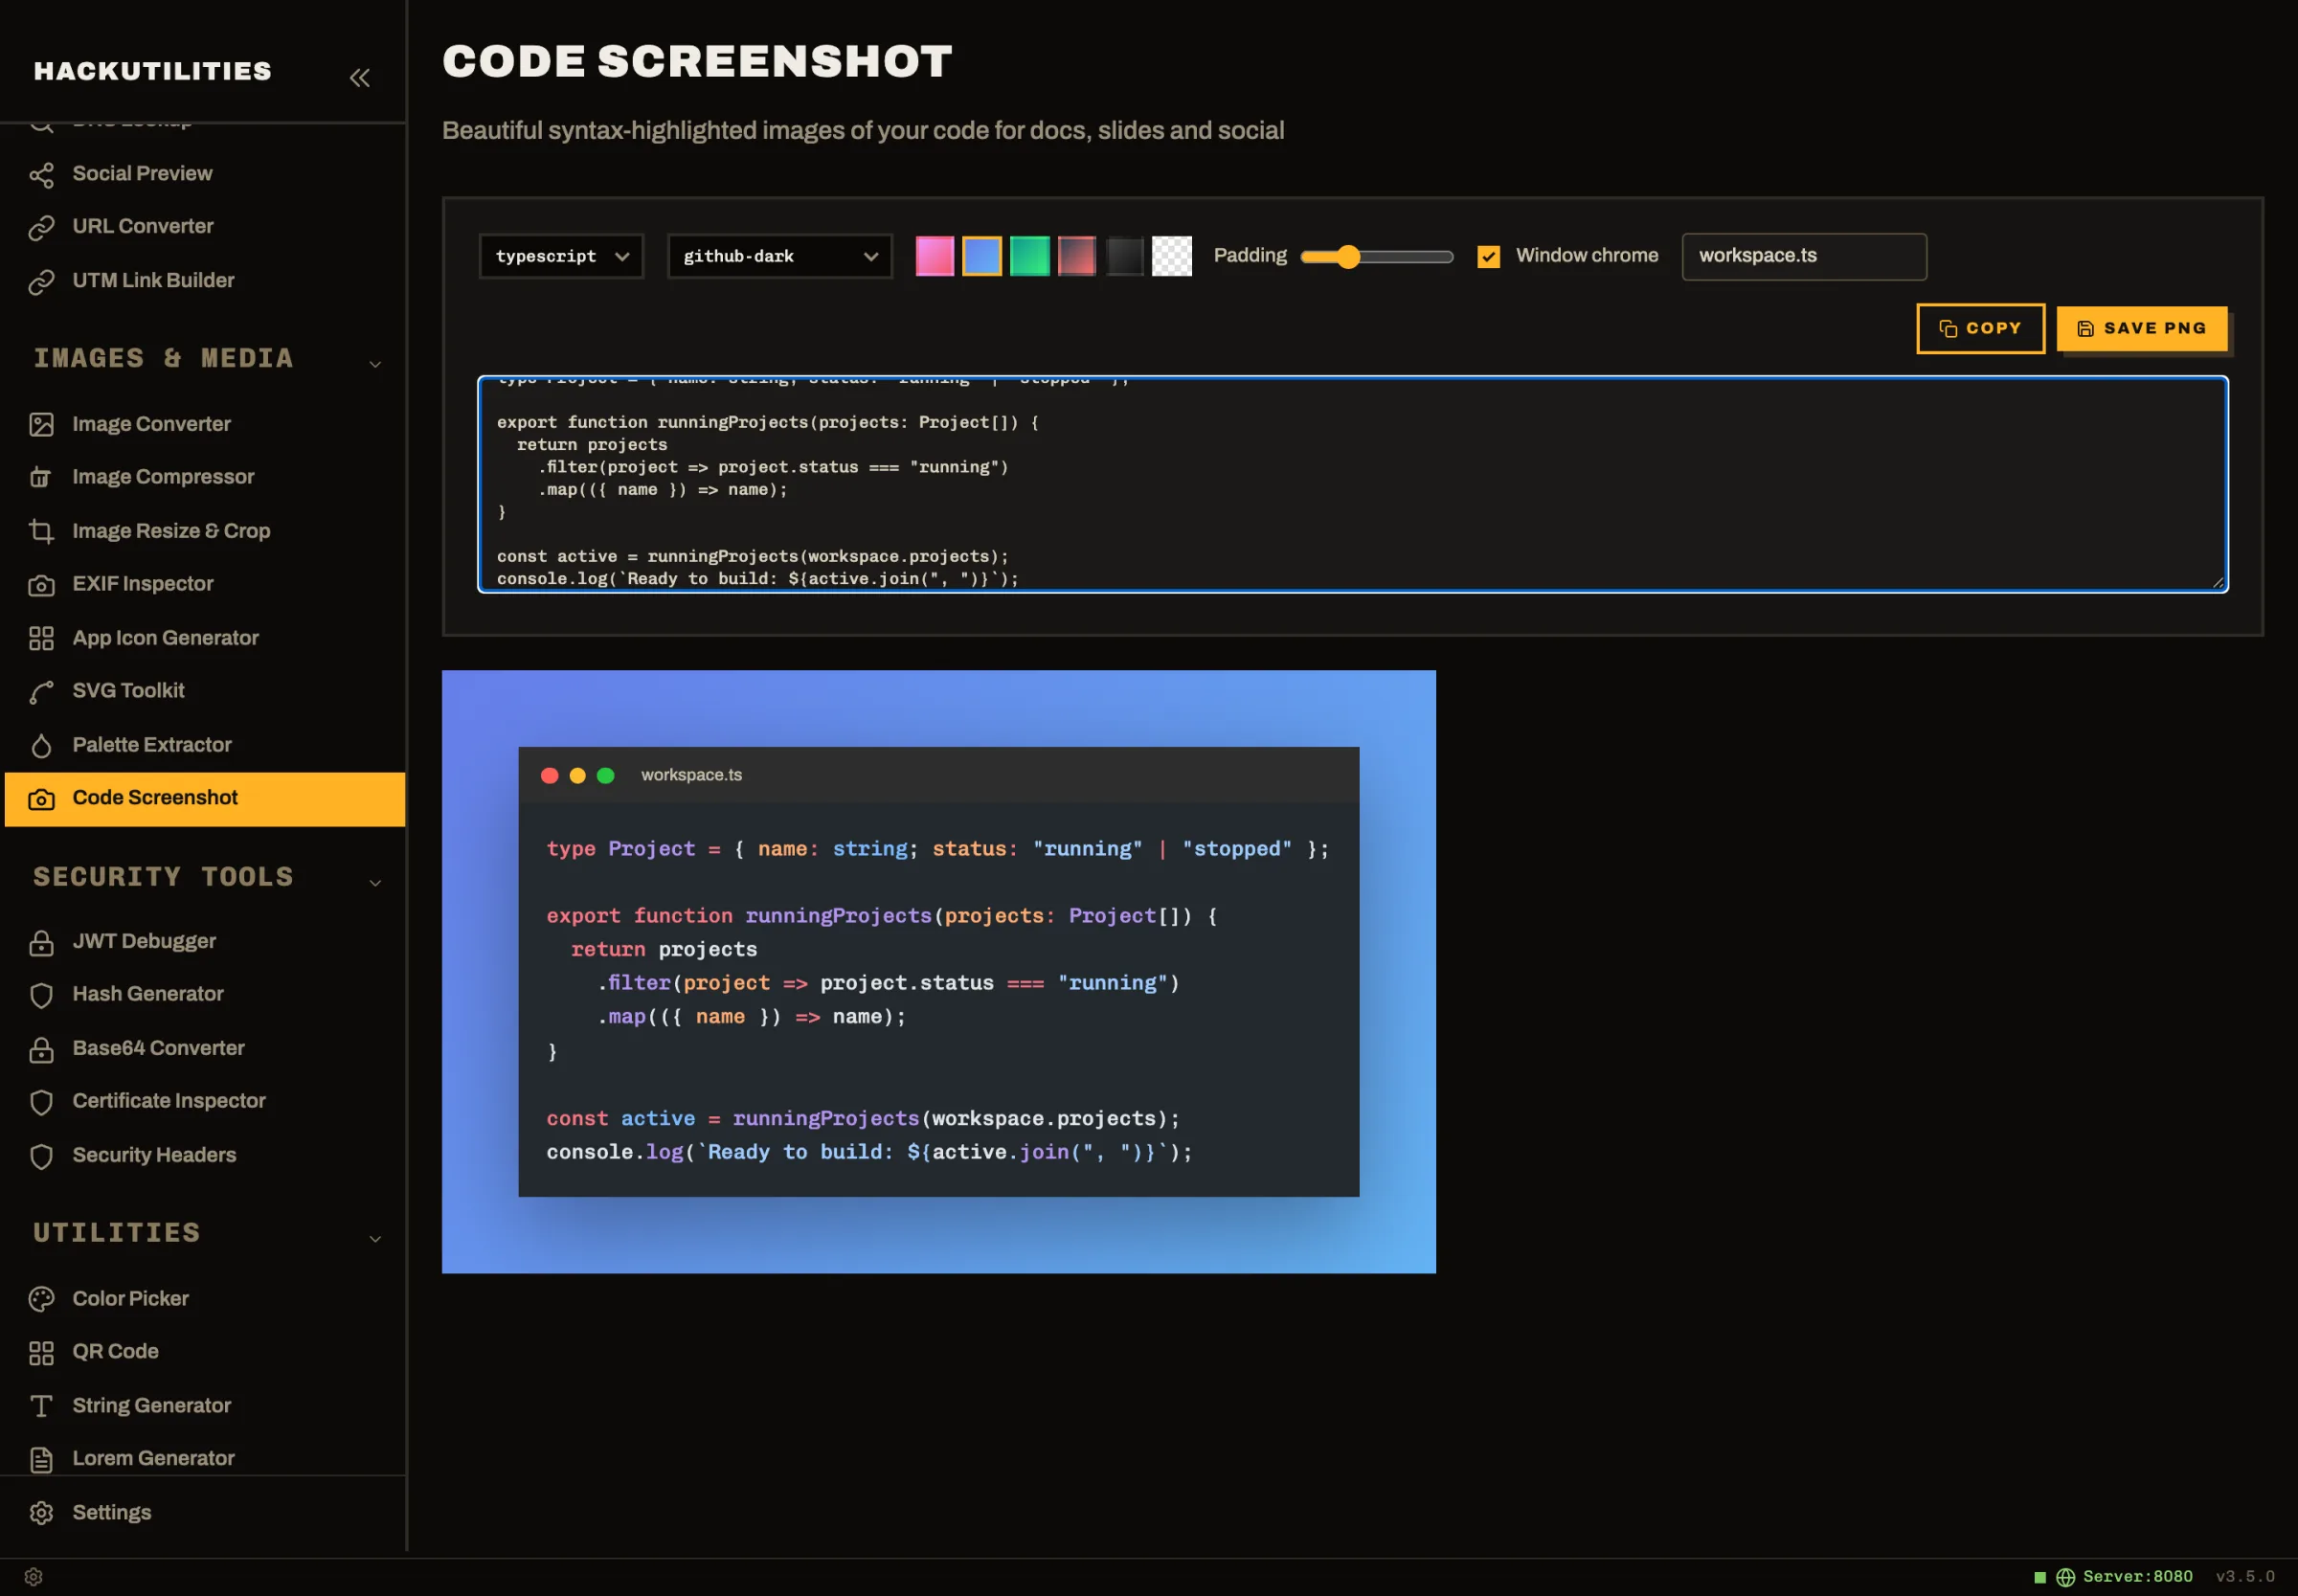Image resolution: width=2298 pixels, height=1596 pixels.
Task: Click the QR Code grid icon
Action: (41, 1353)
